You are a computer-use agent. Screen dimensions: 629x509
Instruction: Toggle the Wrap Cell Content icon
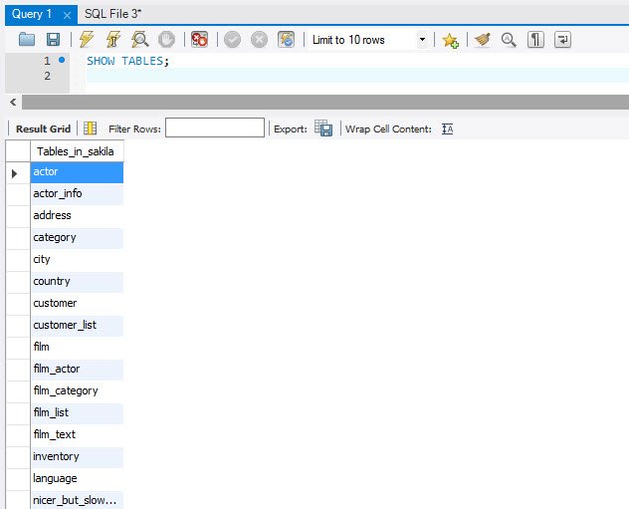click(447, 128)
